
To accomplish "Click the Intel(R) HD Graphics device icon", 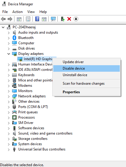I will pos(20,59).
